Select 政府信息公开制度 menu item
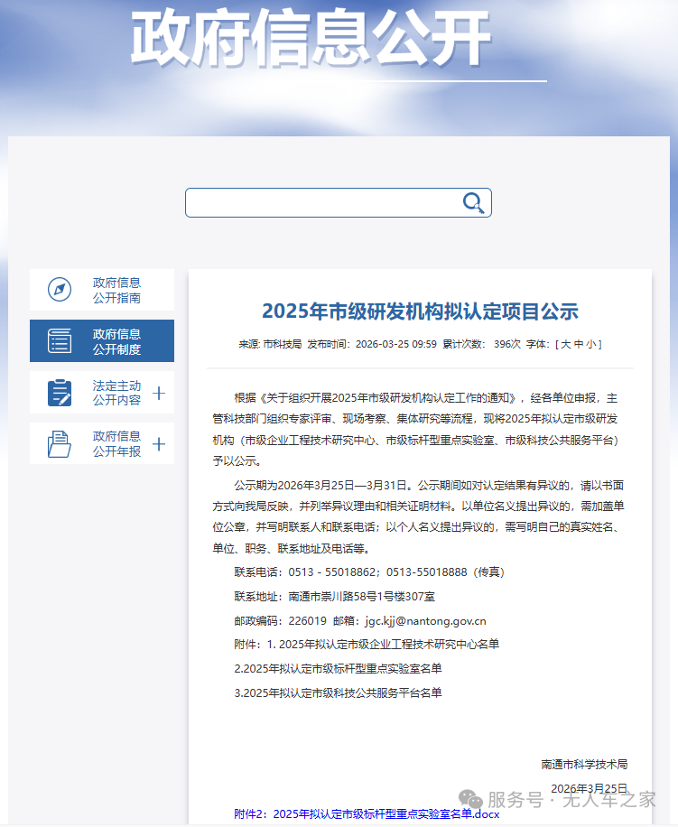The width and height of the screenshot is (678, 827). coord(102,341)
